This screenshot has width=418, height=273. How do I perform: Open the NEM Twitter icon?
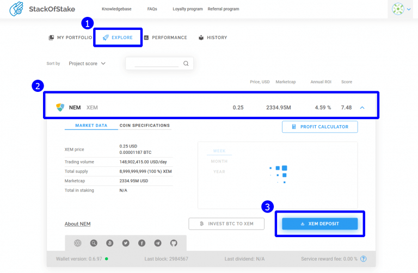pyautogui.click(x=126, y=243)
